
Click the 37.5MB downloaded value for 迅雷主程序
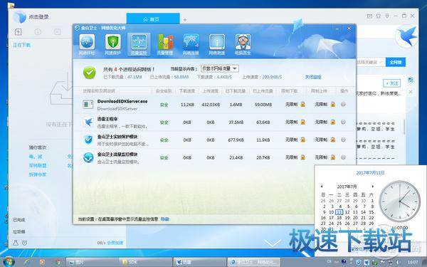coord(236,122)
